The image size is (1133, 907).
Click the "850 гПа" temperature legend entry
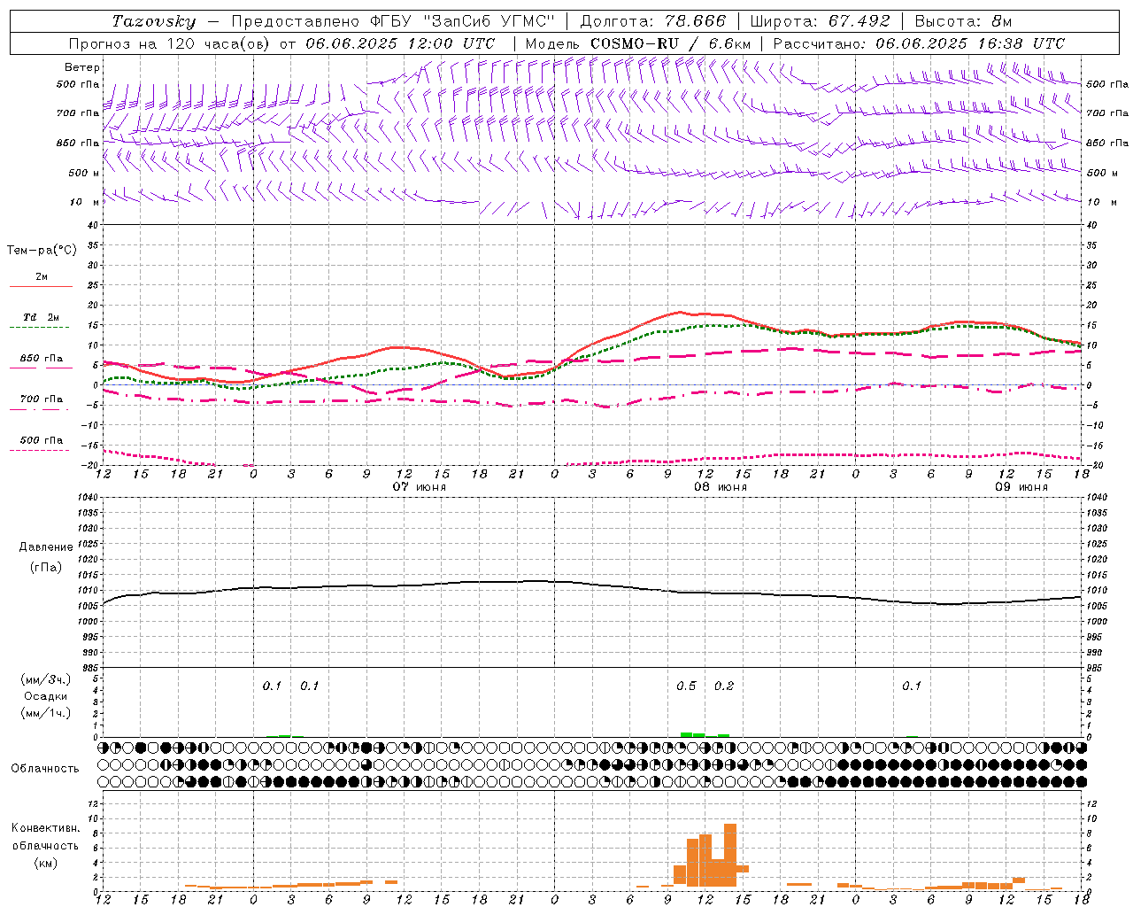(42, 359)
